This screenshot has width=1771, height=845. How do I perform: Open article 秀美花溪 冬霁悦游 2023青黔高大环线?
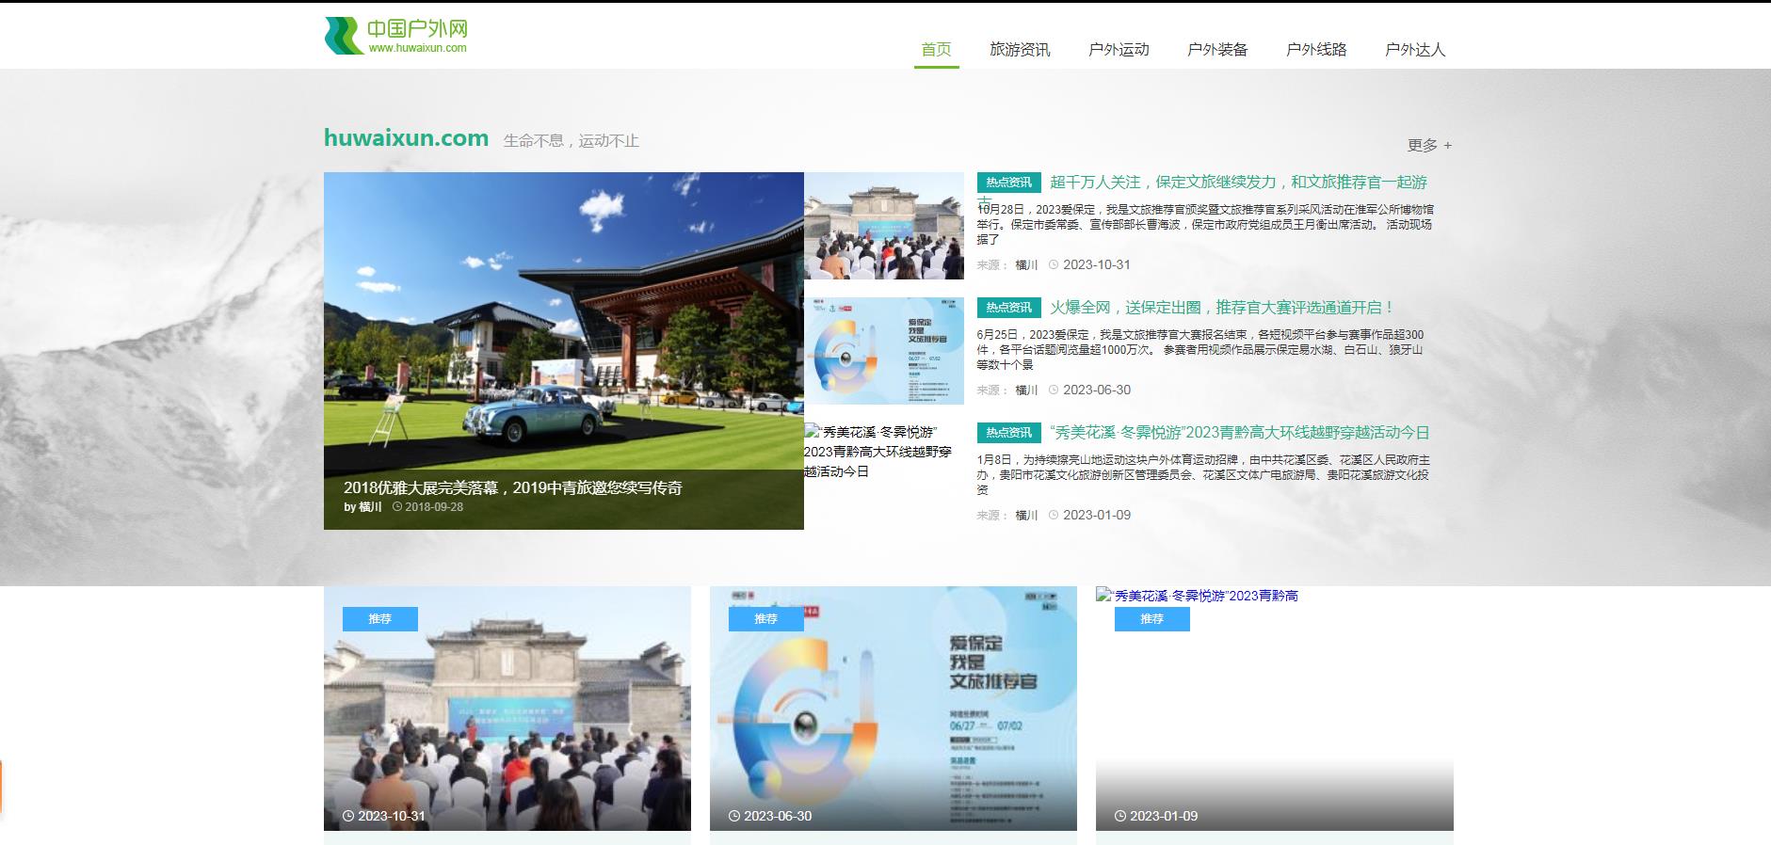[x=1240, y=433]
